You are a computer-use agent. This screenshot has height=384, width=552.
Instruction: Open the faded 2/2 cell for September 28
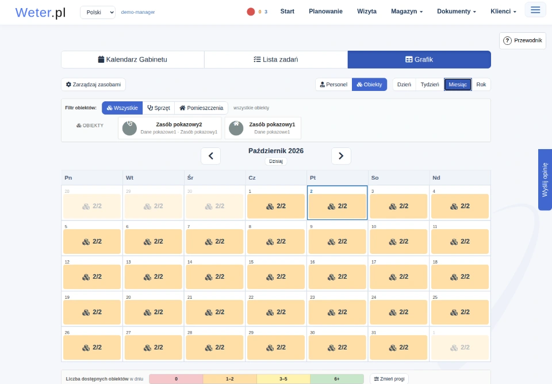tap(92, 206)
